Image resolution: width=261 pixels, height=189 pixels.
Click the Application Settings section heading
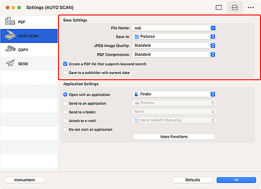(x=81, y=84)
